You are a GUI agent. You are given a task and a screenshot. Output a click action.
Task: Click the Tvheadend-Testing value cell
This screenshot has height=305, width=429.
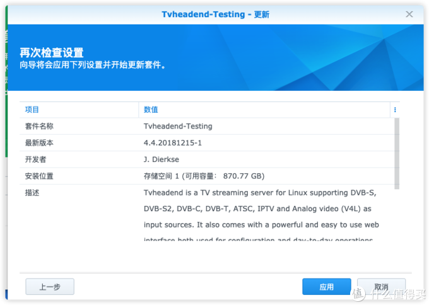click(178, 126)
